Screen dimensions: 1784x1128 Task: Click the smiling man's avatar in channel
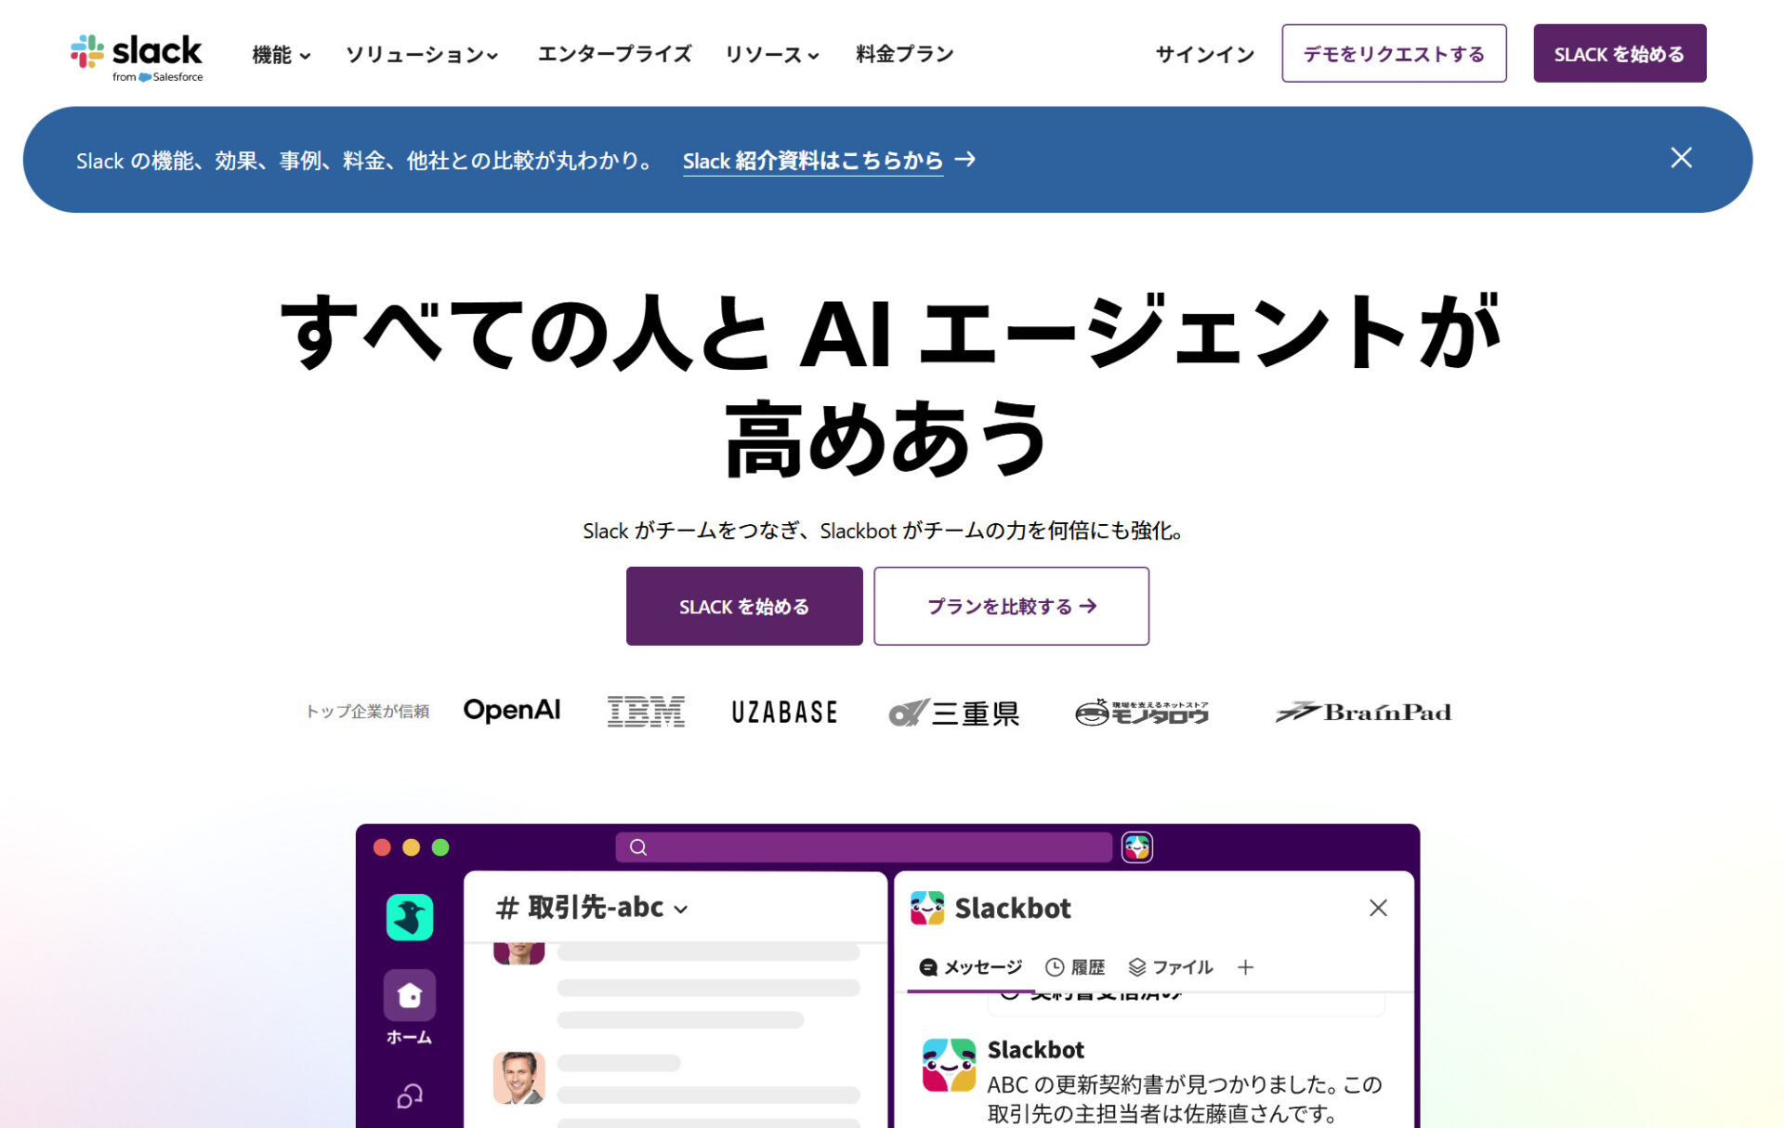pos(518,1078)
